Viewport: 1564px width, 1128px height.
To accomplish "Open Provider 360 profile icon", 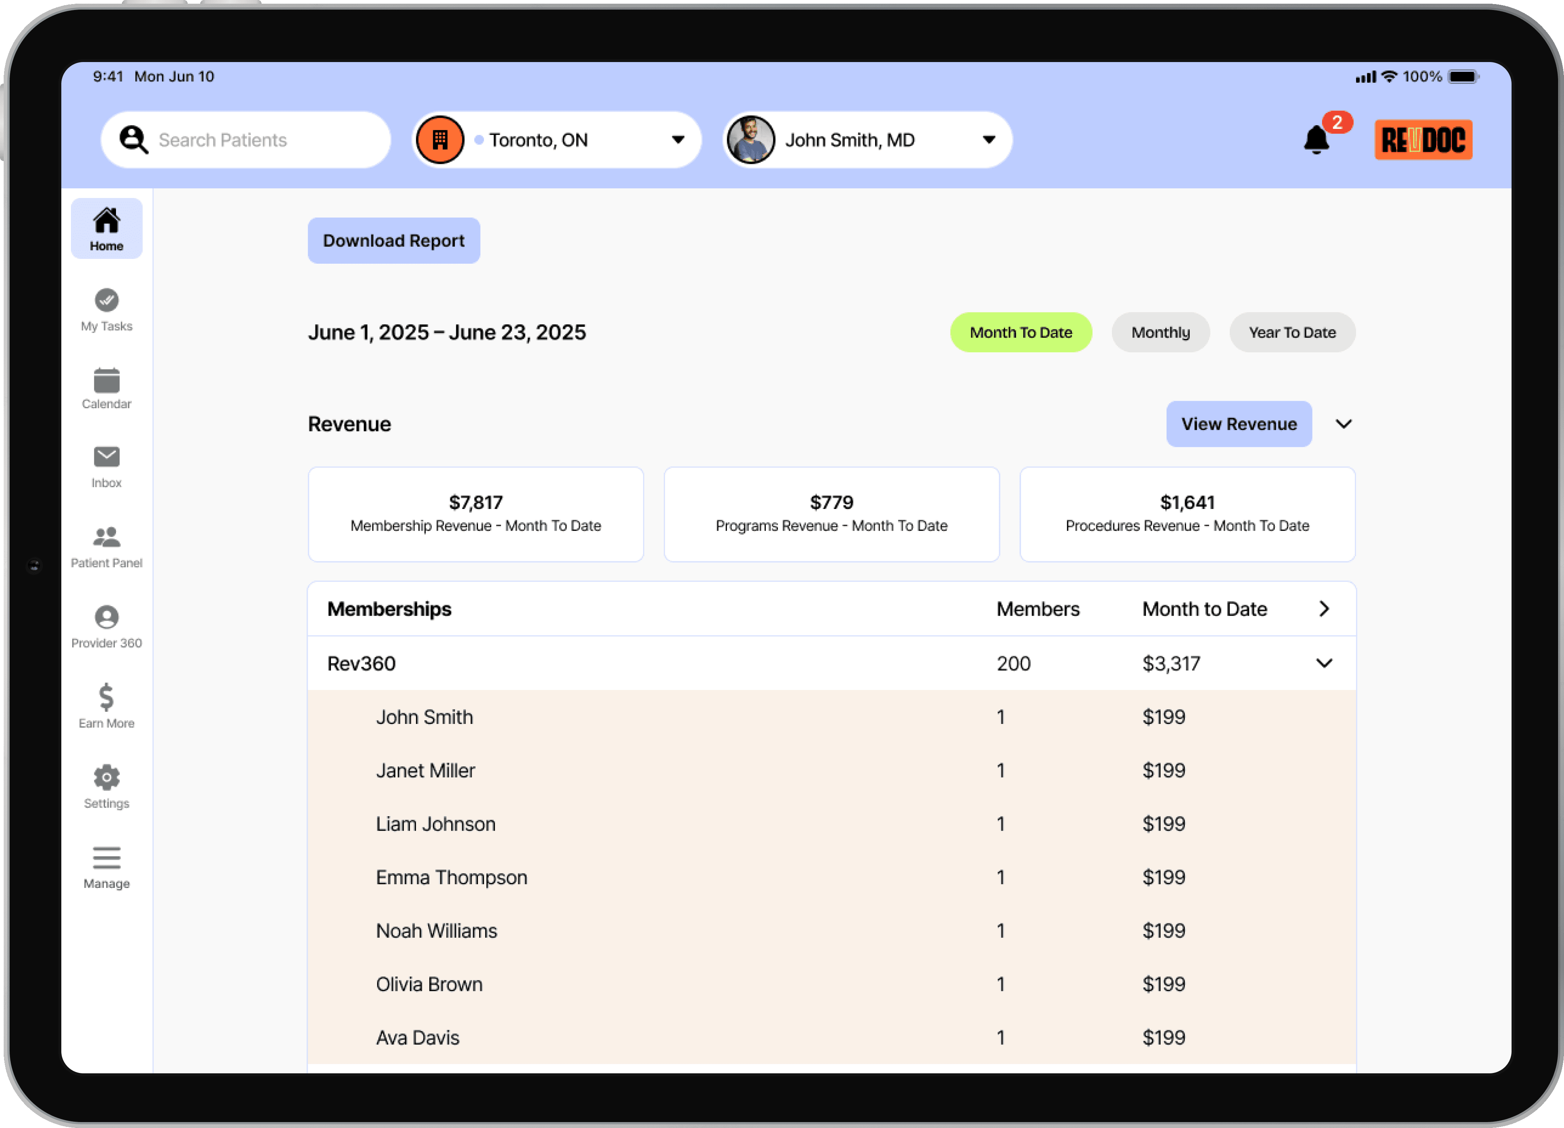I will (x=106, y=617).
